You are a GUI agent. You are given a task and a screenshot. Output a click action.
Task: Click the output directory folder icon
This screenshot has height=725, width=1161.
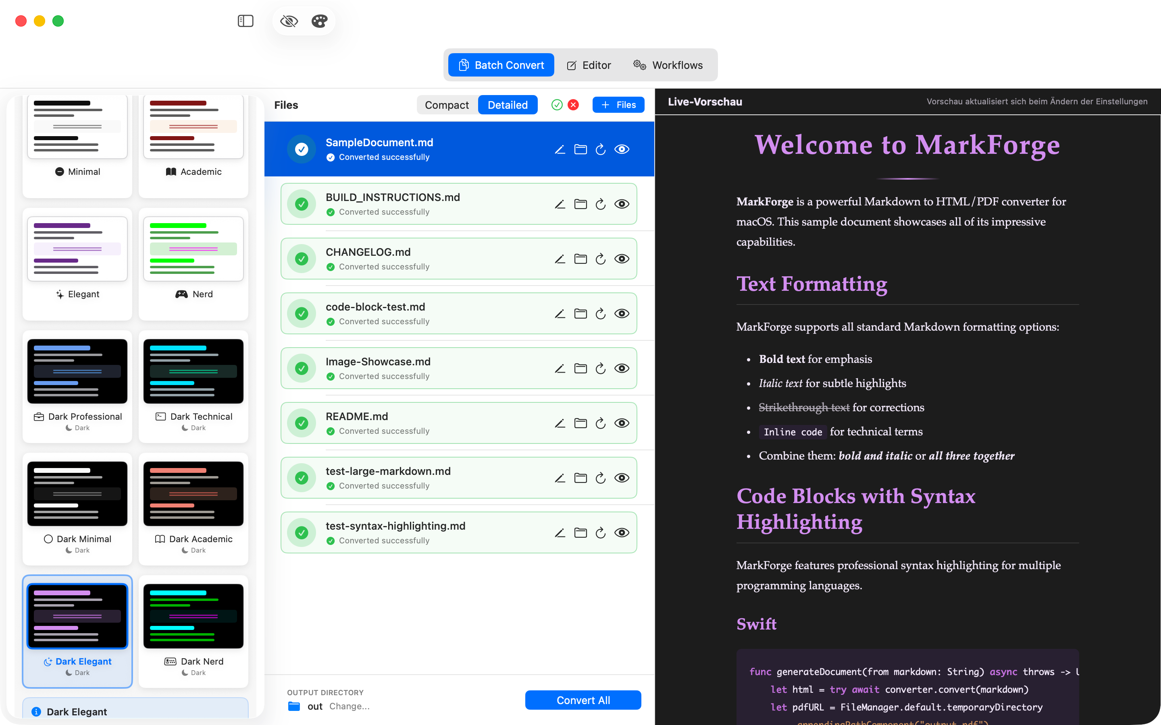pyautogui.click(x=294, y=706)
